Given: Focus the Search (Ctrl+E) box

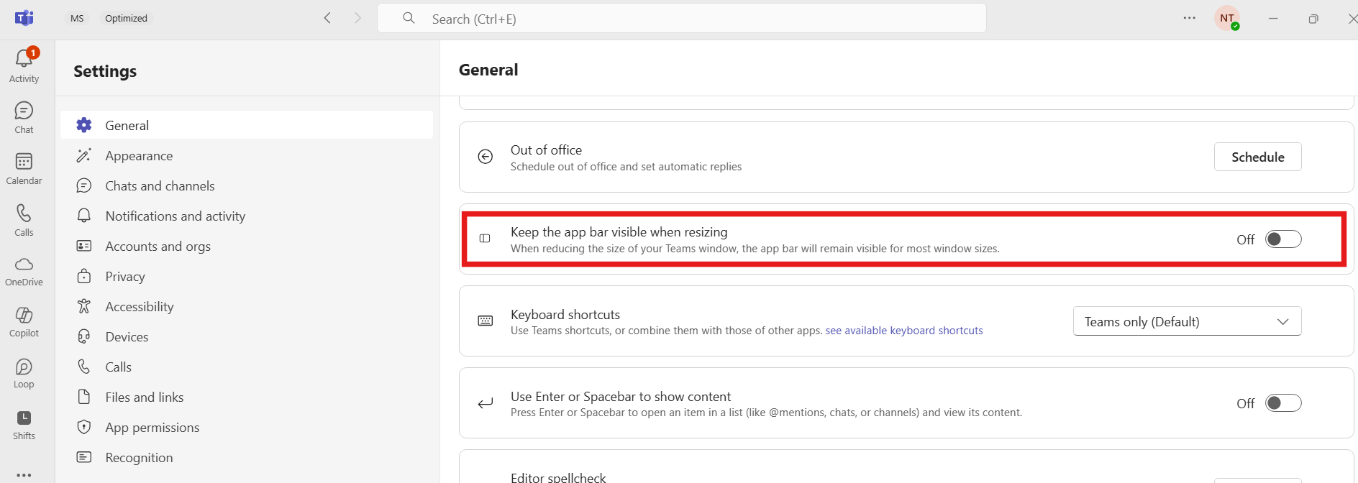Looking at the screenshot, I should pyautogui.click(x=681, y=18).
